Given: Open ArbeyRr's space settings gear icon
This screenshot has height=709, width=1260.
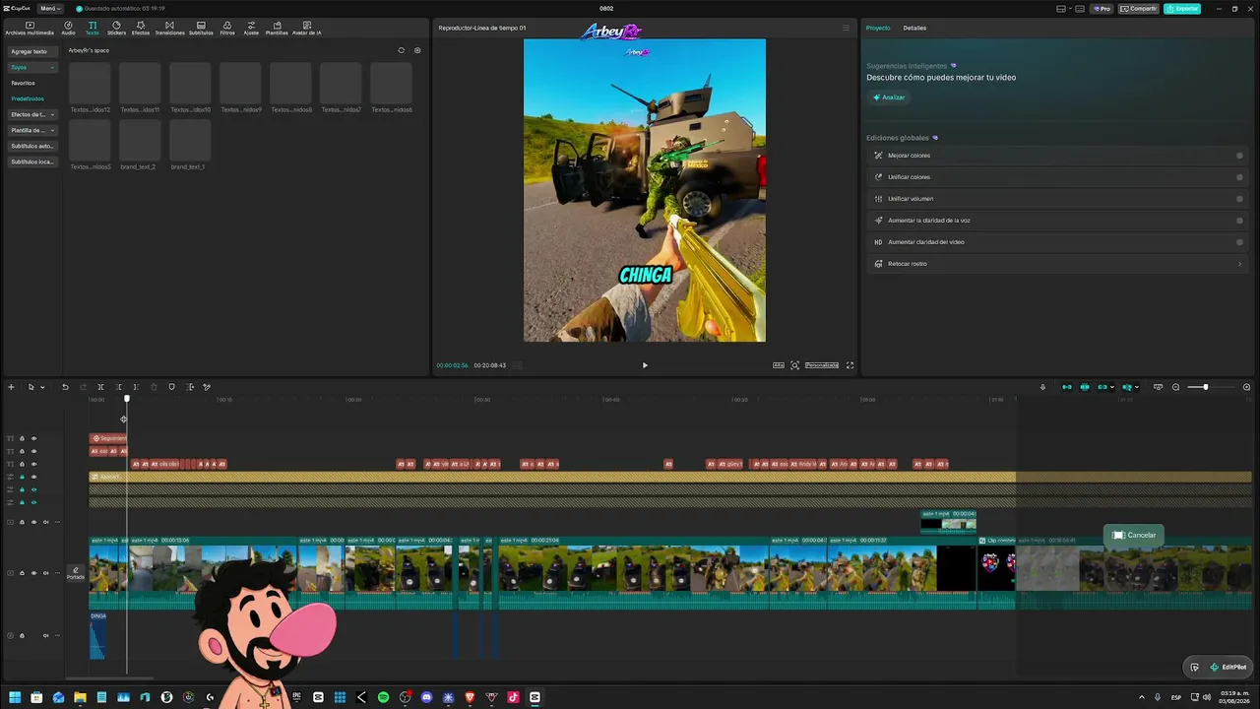Looking at the screenshot, I should coord(417,50).
